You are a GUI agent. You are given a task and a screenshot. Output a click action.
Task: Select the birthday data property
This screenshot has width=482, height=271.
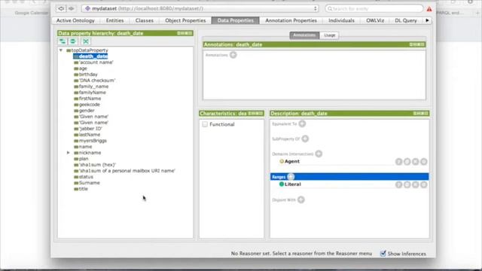pos(86,75)
